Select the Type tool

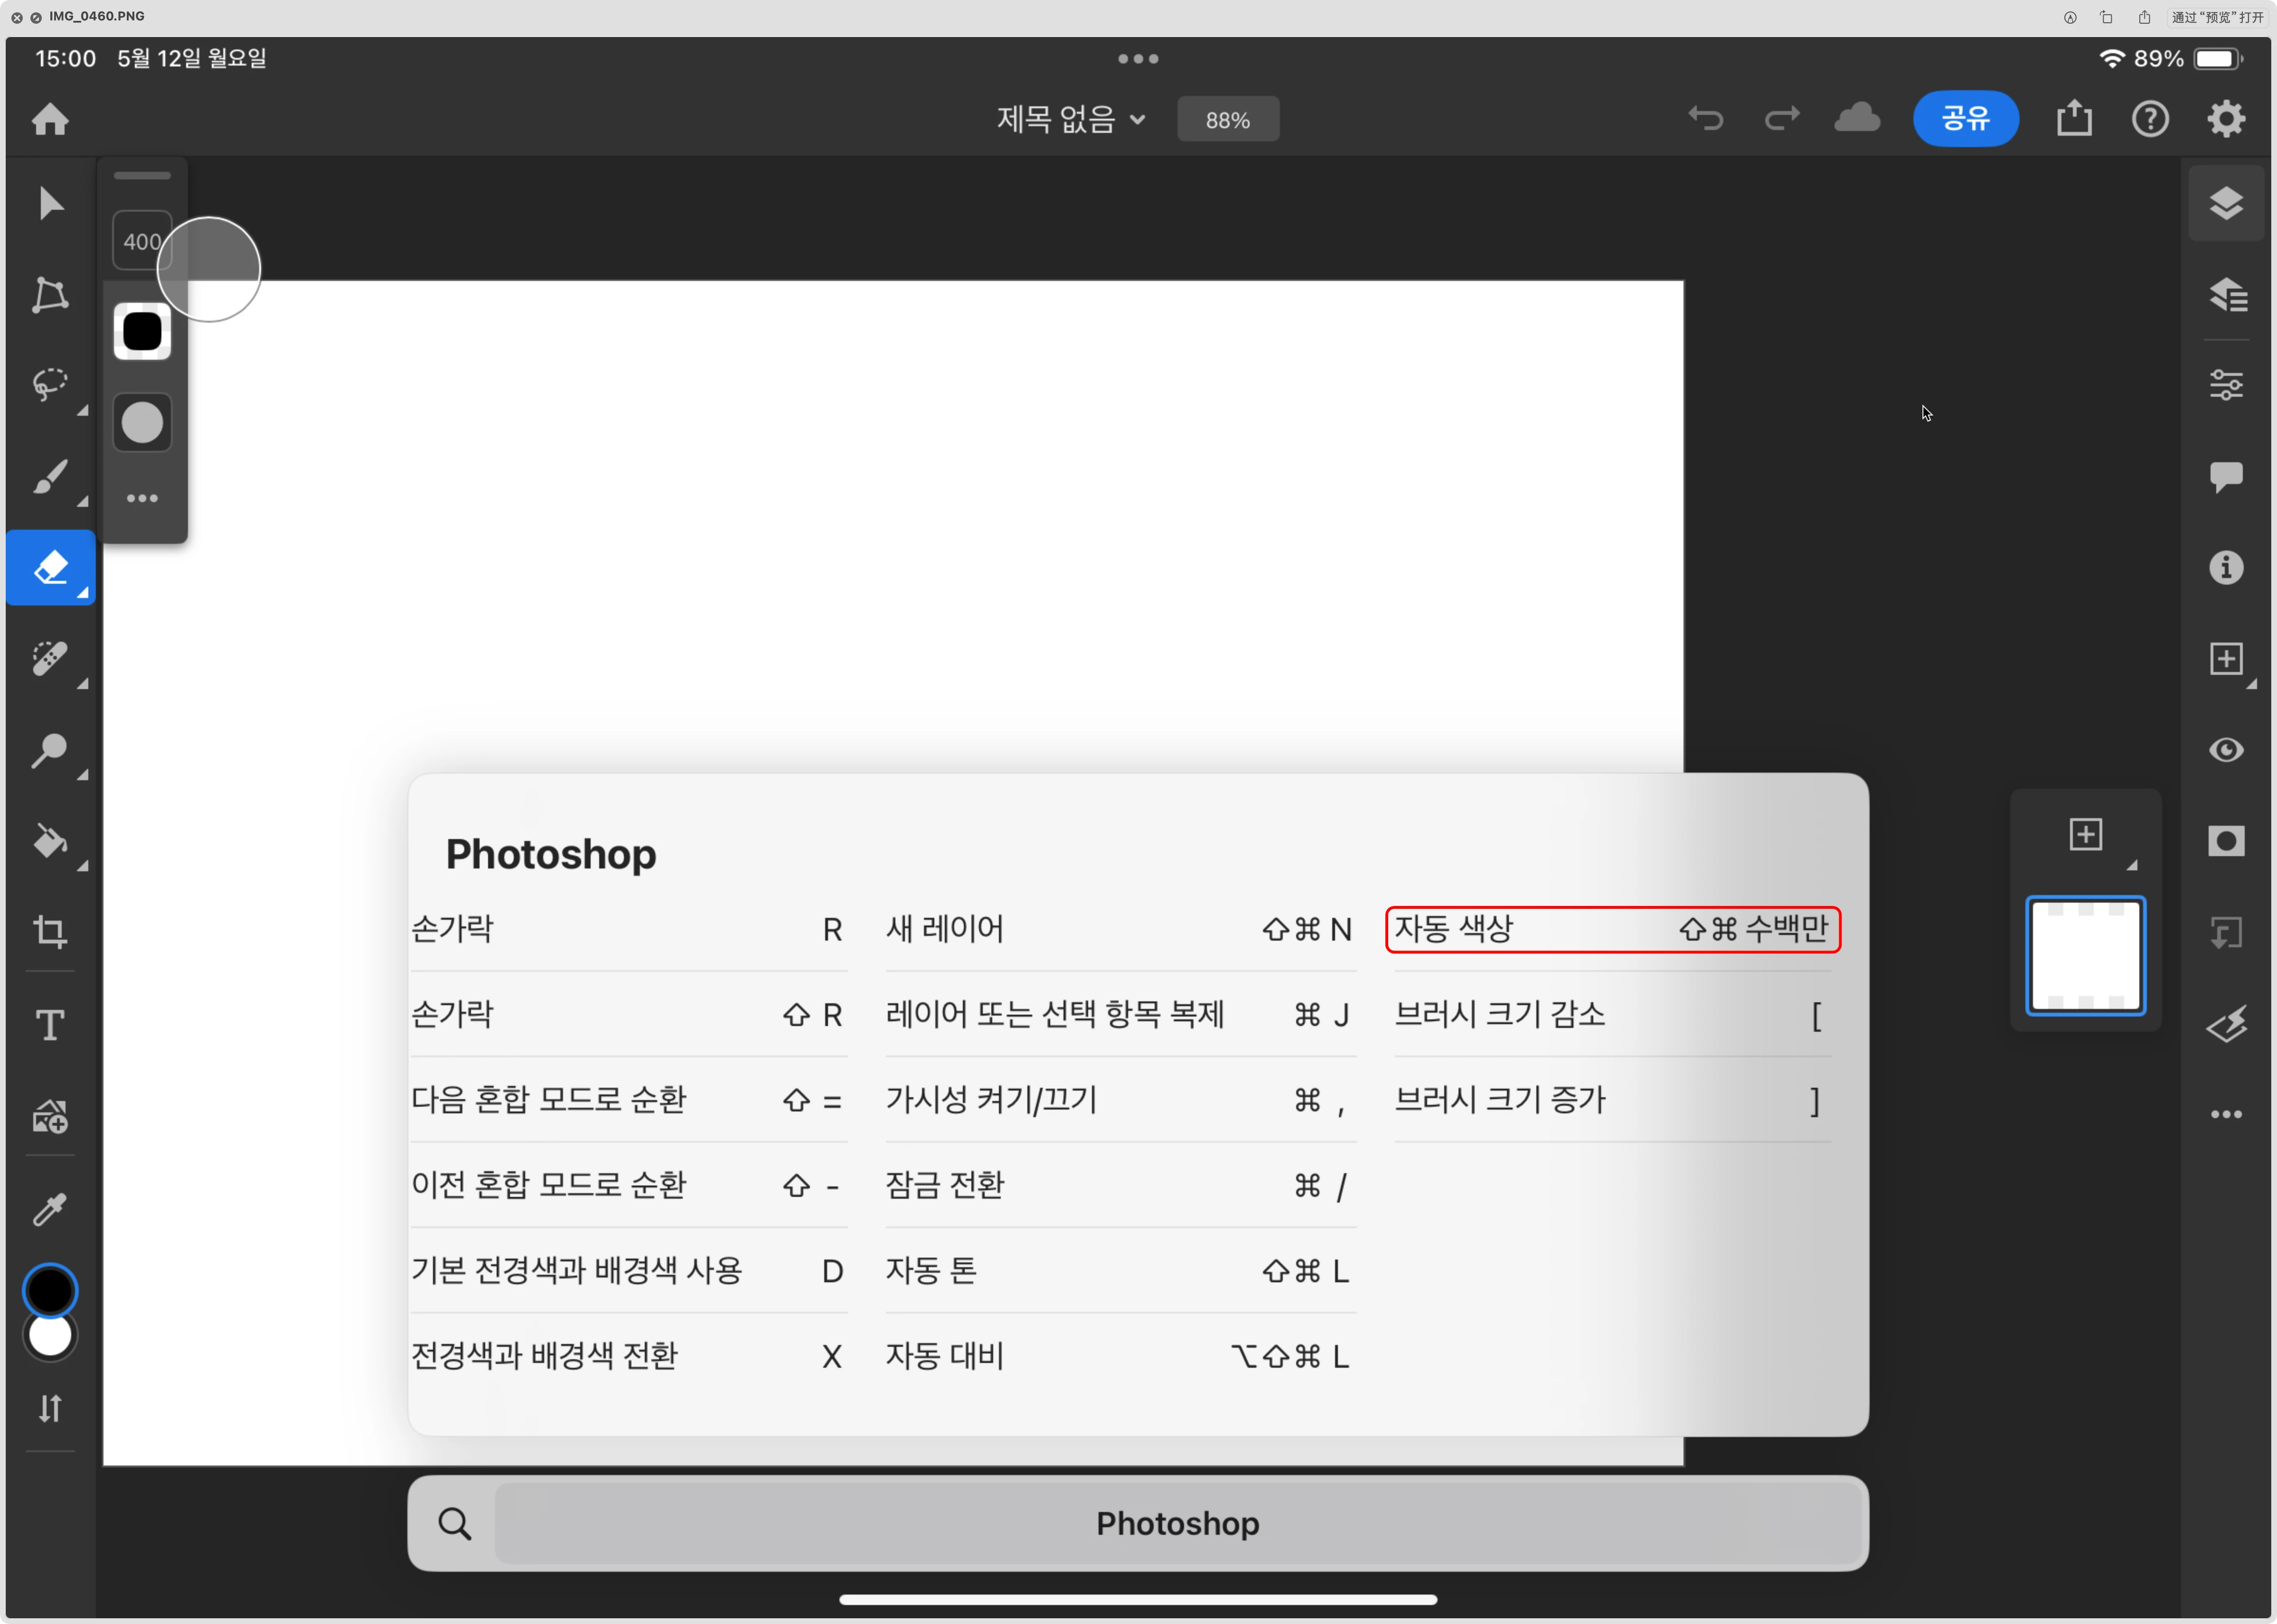tap(49, 1024)
